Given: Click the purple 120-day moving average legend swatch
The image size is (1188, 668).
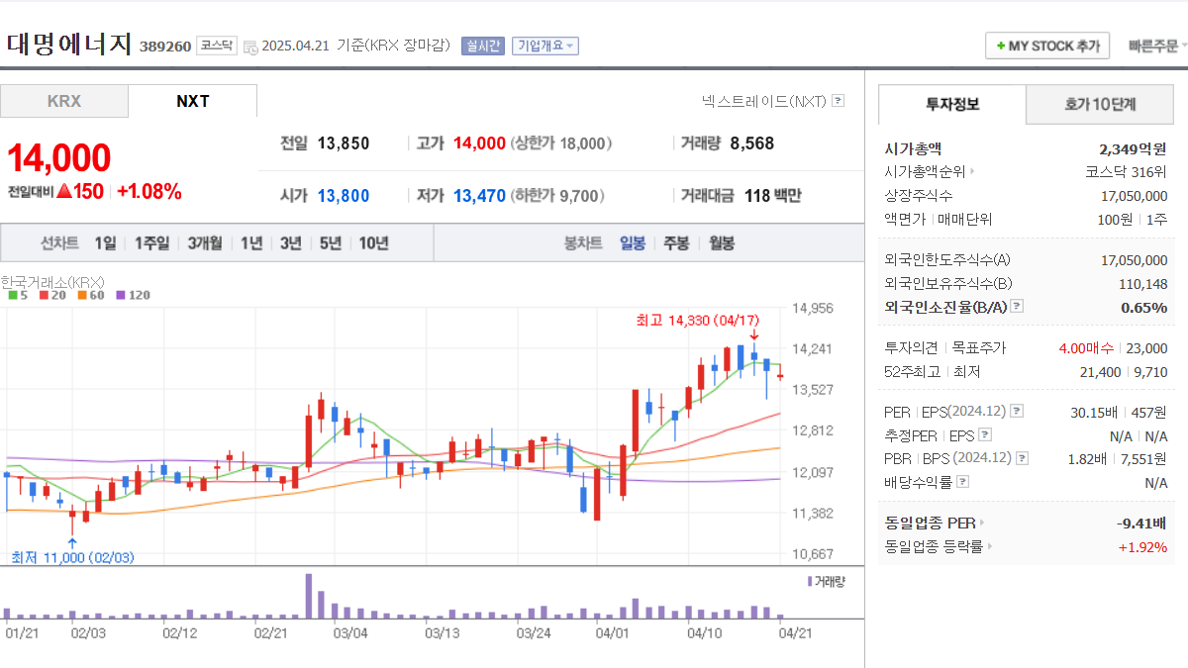Looking at the screenshot, I should [120, 295].
